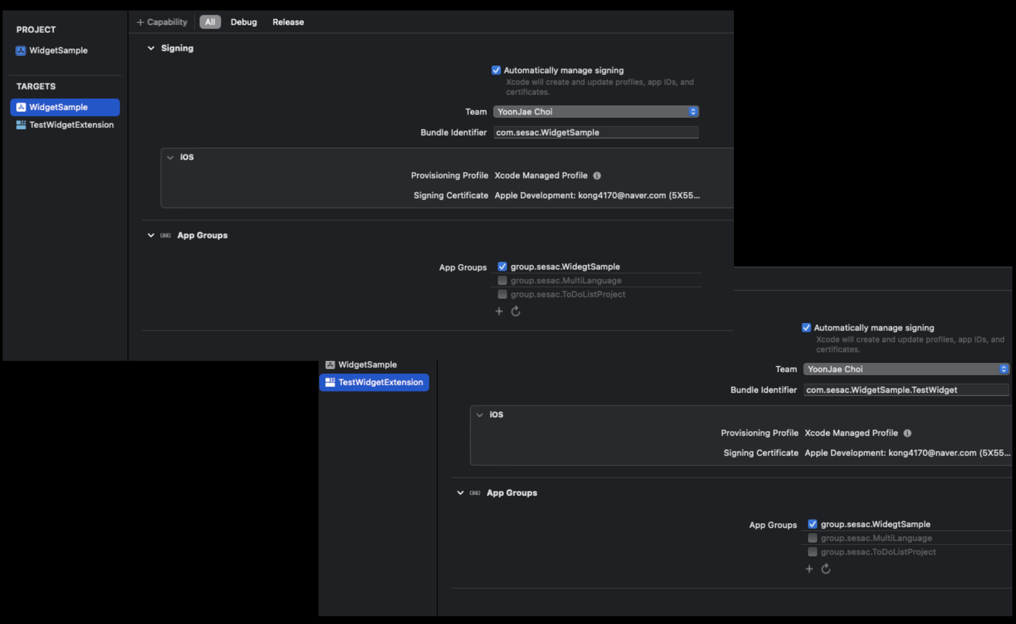1016x624 pixels.
Task: Click the info icon in the lower Provisioning Profile row
Action: [x=907, y=433]
